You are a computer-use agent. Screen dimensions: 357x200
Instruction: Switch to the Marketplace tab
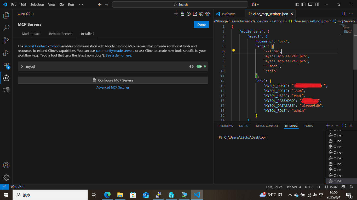31,34
